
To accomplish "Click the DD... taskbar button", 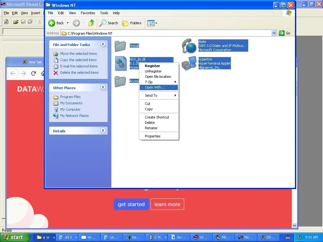I will coord(268,237).
